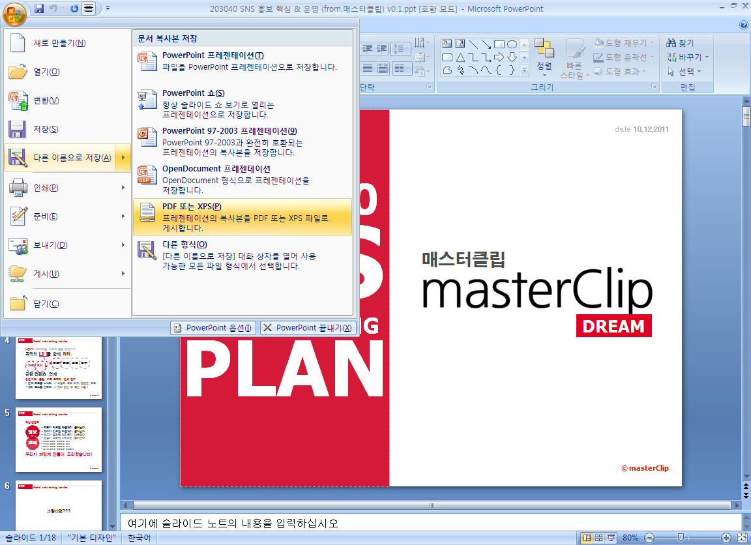Image resolution: width=751 pixels, height=545 pixels.
Task: Select the Arc shape
Action: (473, 70)
